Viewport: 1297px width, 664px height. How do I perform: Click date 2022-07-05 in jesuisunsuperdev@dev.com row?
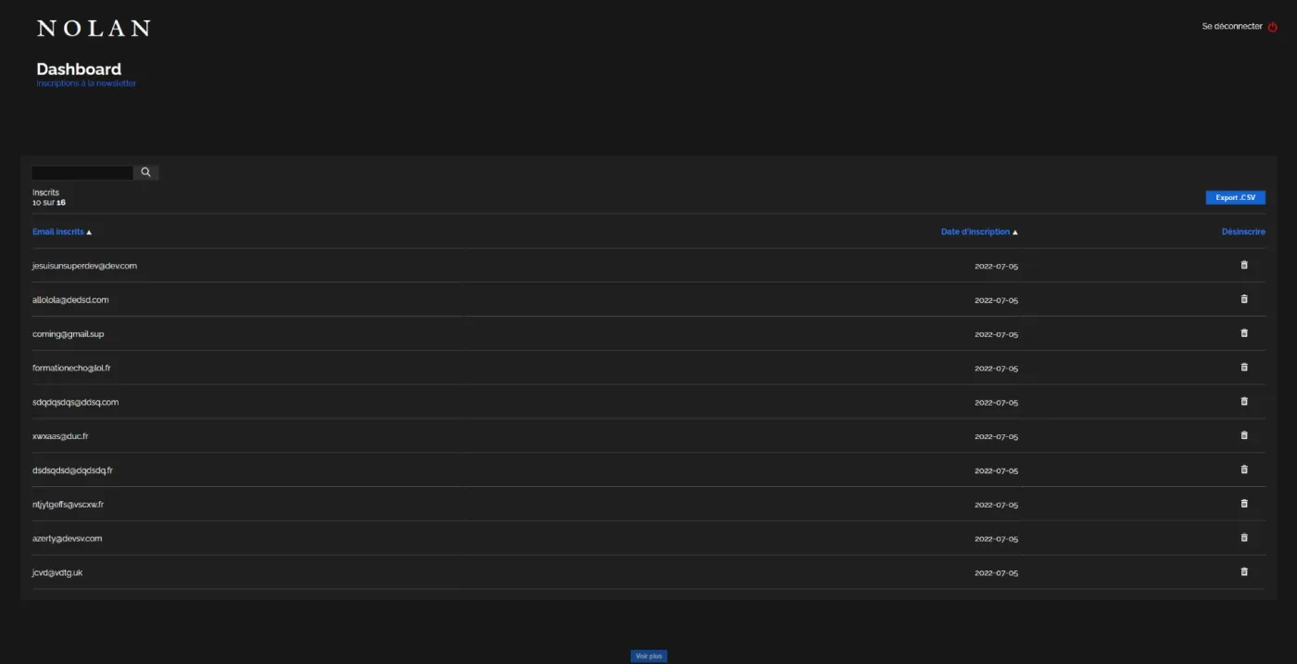[x=996, y=267]
